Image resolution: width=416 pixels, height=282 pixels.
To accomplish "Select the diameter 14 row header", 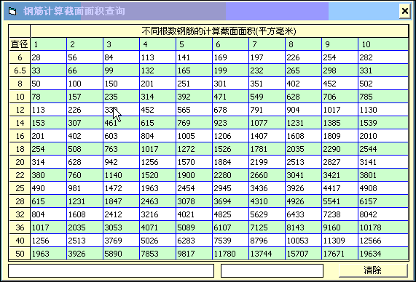I will click(x=20, y=123).
